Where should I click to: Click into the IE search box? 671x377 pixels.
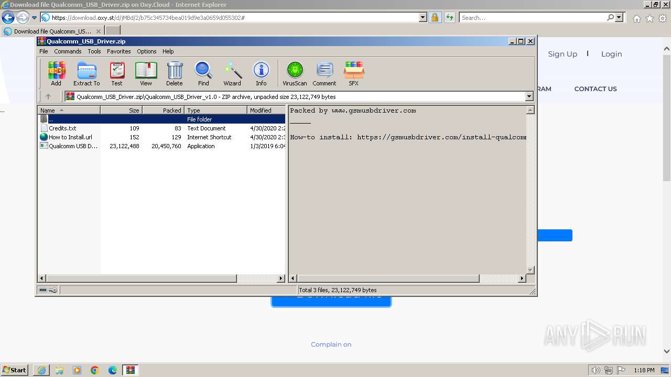[532, 17]
